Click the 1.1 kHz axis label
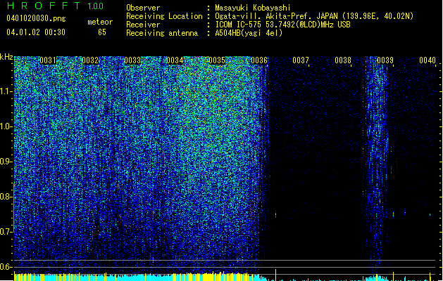Viewport: 443px width, 281px height. 6,91
